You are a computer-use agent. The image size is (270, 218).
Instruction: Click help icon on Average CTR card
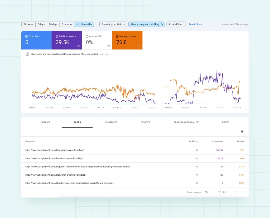coord(109,46)
